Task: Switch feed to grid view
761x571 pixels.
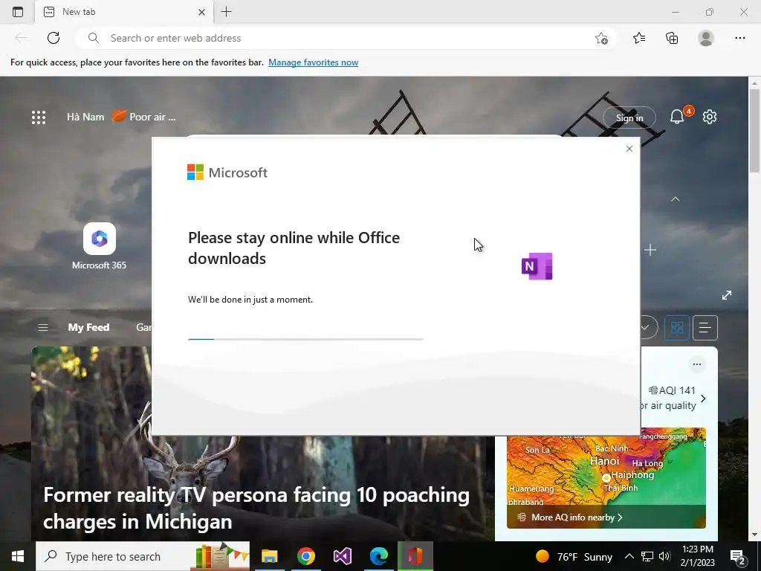Action: (x=676, y=328)
